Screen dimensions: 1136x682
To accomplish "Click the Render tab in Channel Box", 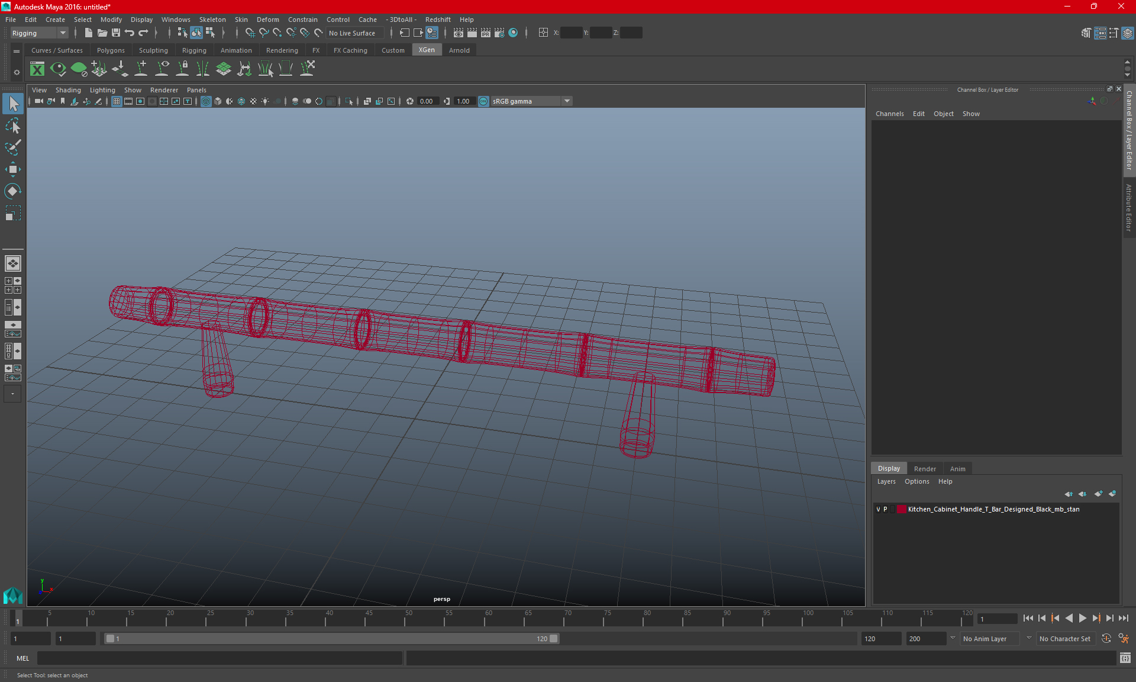I will (x=925, y=468).
